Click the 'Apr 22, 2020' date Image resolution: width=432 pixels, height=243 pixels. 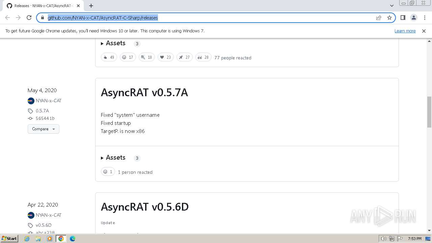[x=43, y=205]
